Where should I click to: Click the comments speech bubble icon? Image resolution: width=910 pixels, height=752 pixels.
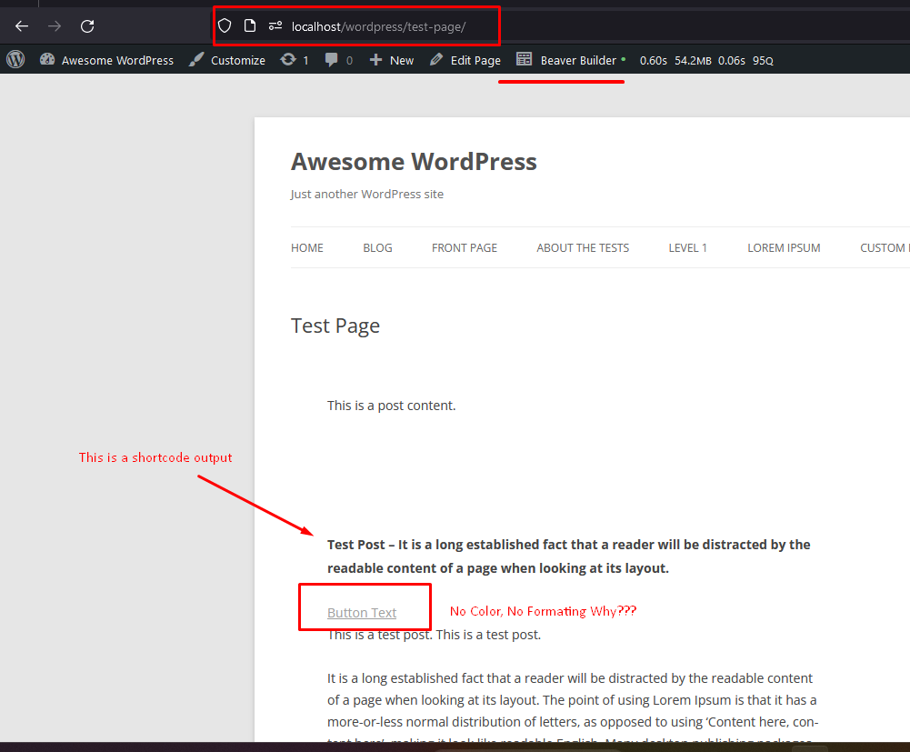(x=332, y=59)
